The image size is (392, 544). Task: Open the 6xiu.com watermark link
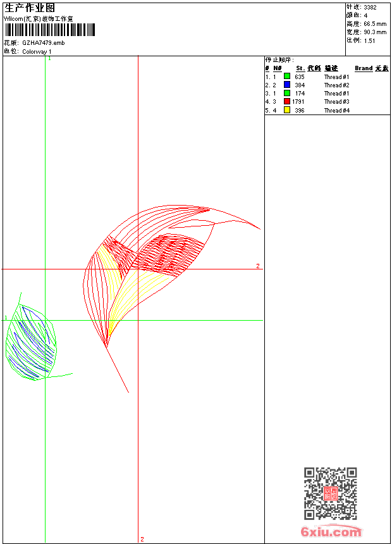(331, 532)
